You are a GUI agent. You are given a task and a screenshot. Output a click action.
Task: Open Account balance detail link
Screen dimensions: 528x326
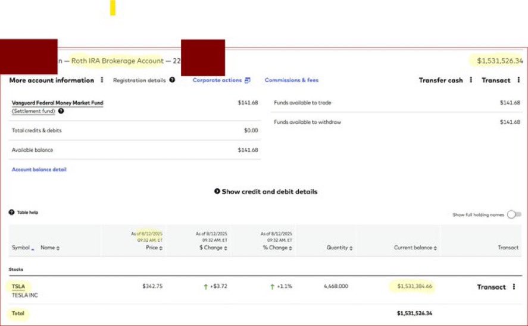point(39,169)
